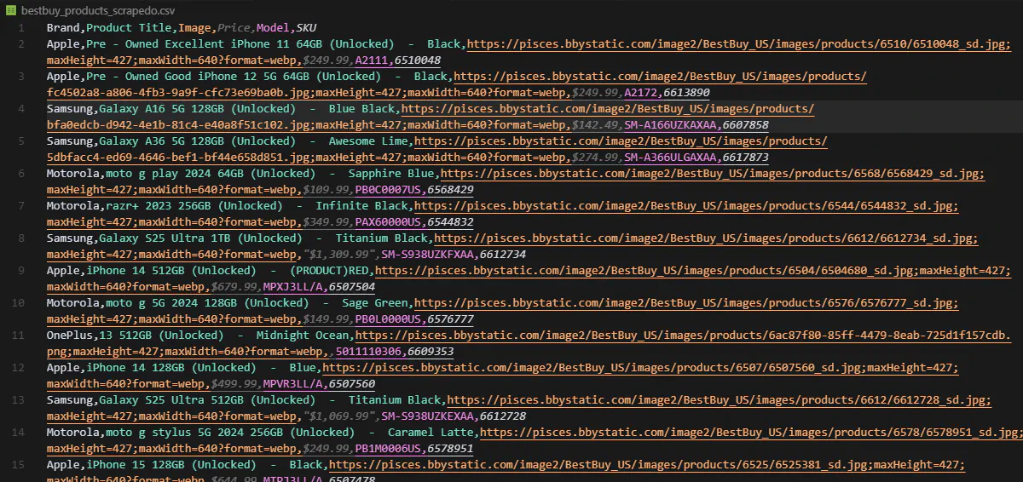
Task: Click line number 15 in the gutter
Action: (x=19, y=465)
